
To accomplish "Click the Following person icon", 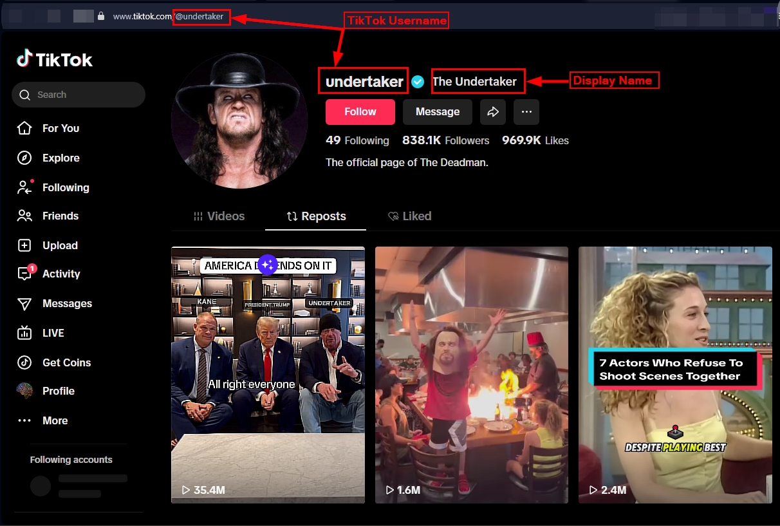I will coord(24,187).
